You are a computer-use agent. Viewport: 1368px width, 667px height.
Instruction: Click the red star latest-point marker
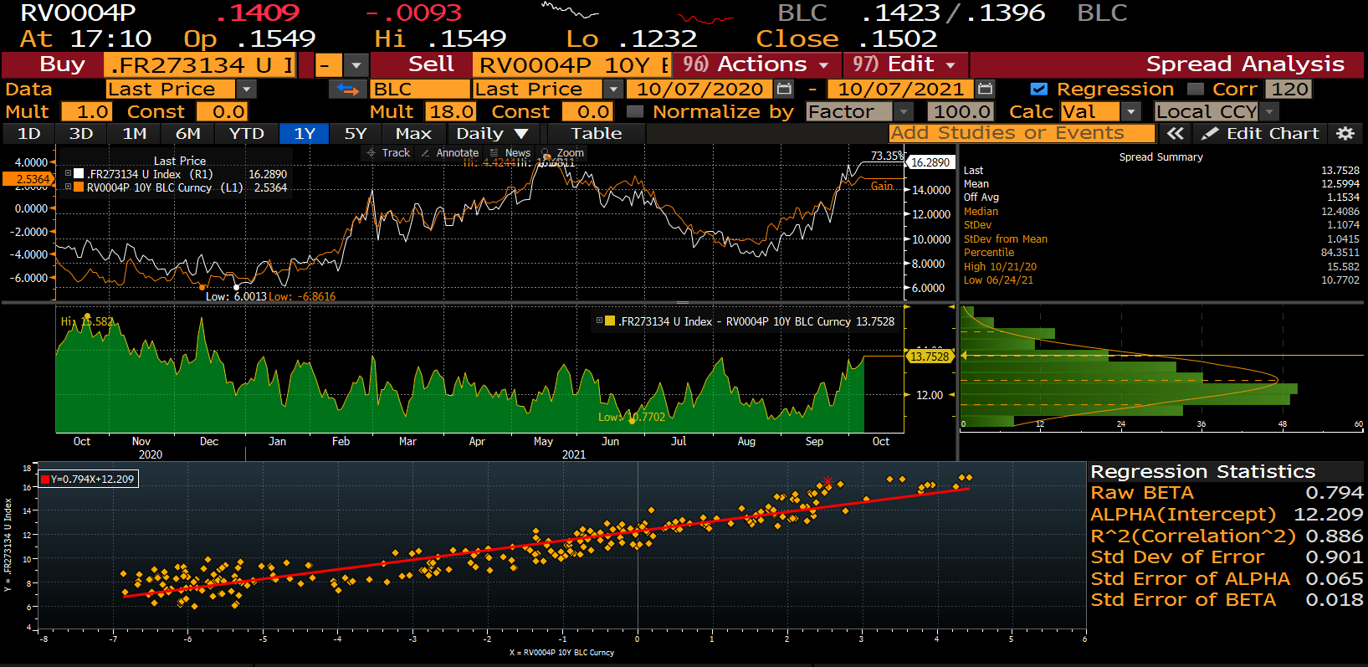pyautogui.click(x=827, y=481)
